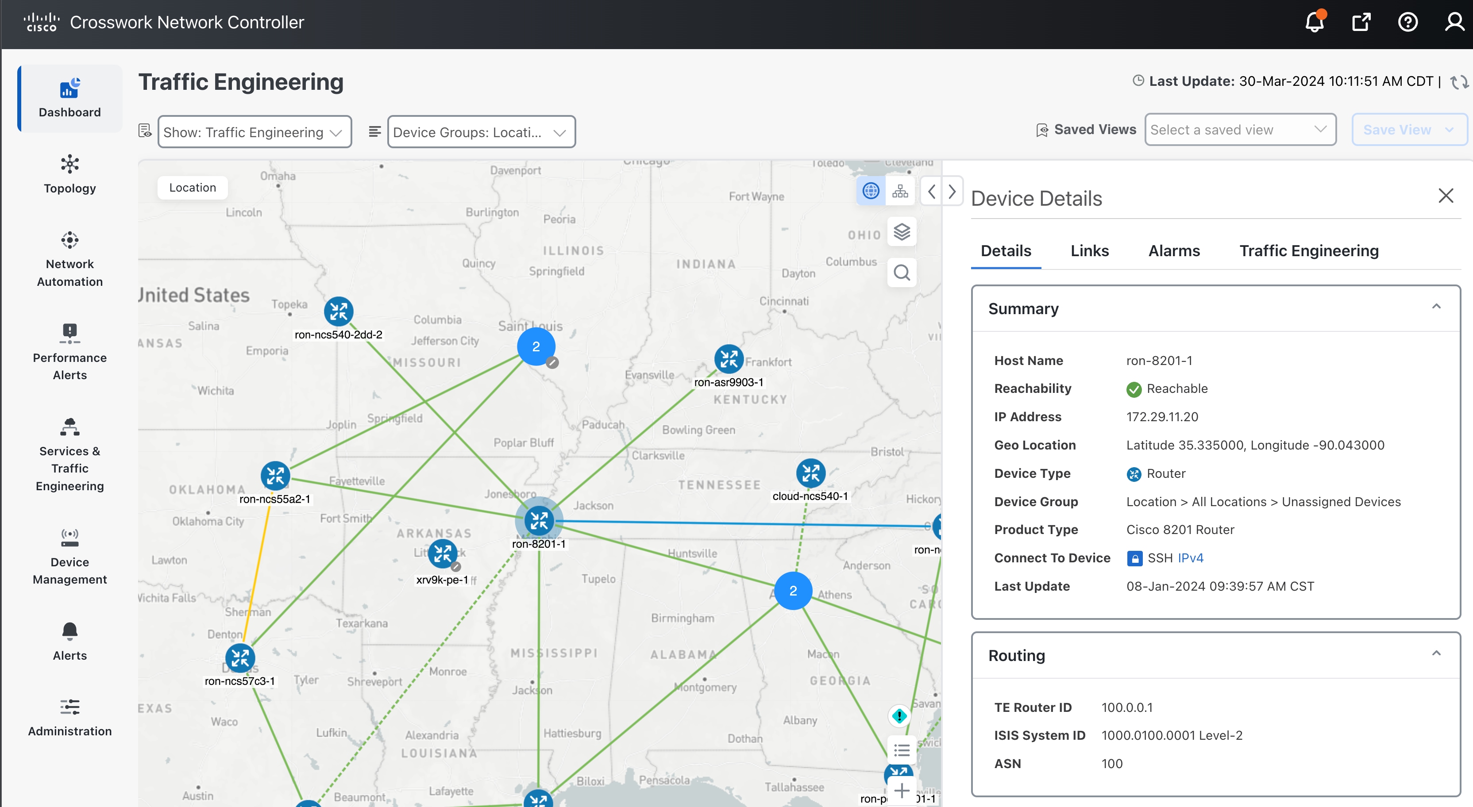
Task: Go to Dashboard in the sidebar
Action: (70, 98)
